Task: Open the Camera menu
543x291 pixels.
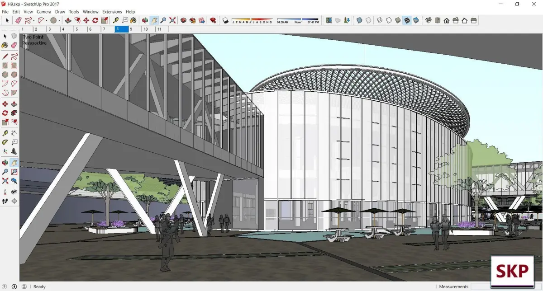Action: [44, 11]
